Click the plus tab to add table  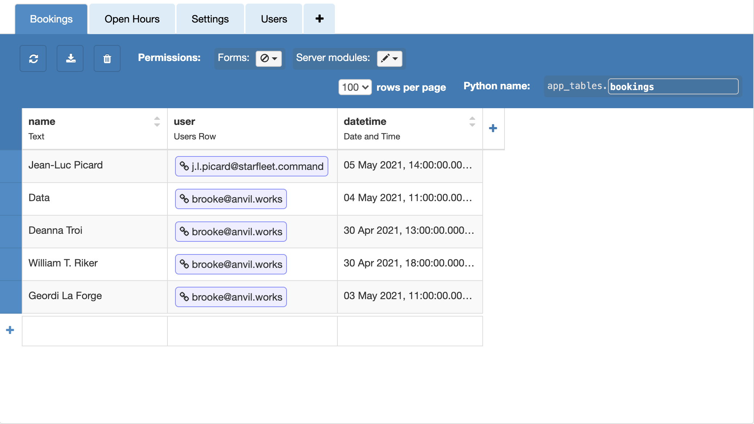[x=319, y=19]
